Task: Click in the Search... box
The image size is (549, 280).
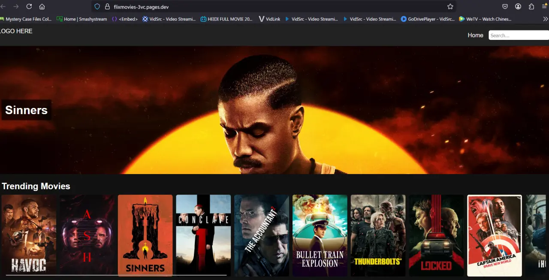Action: click(x=519, y=35)
